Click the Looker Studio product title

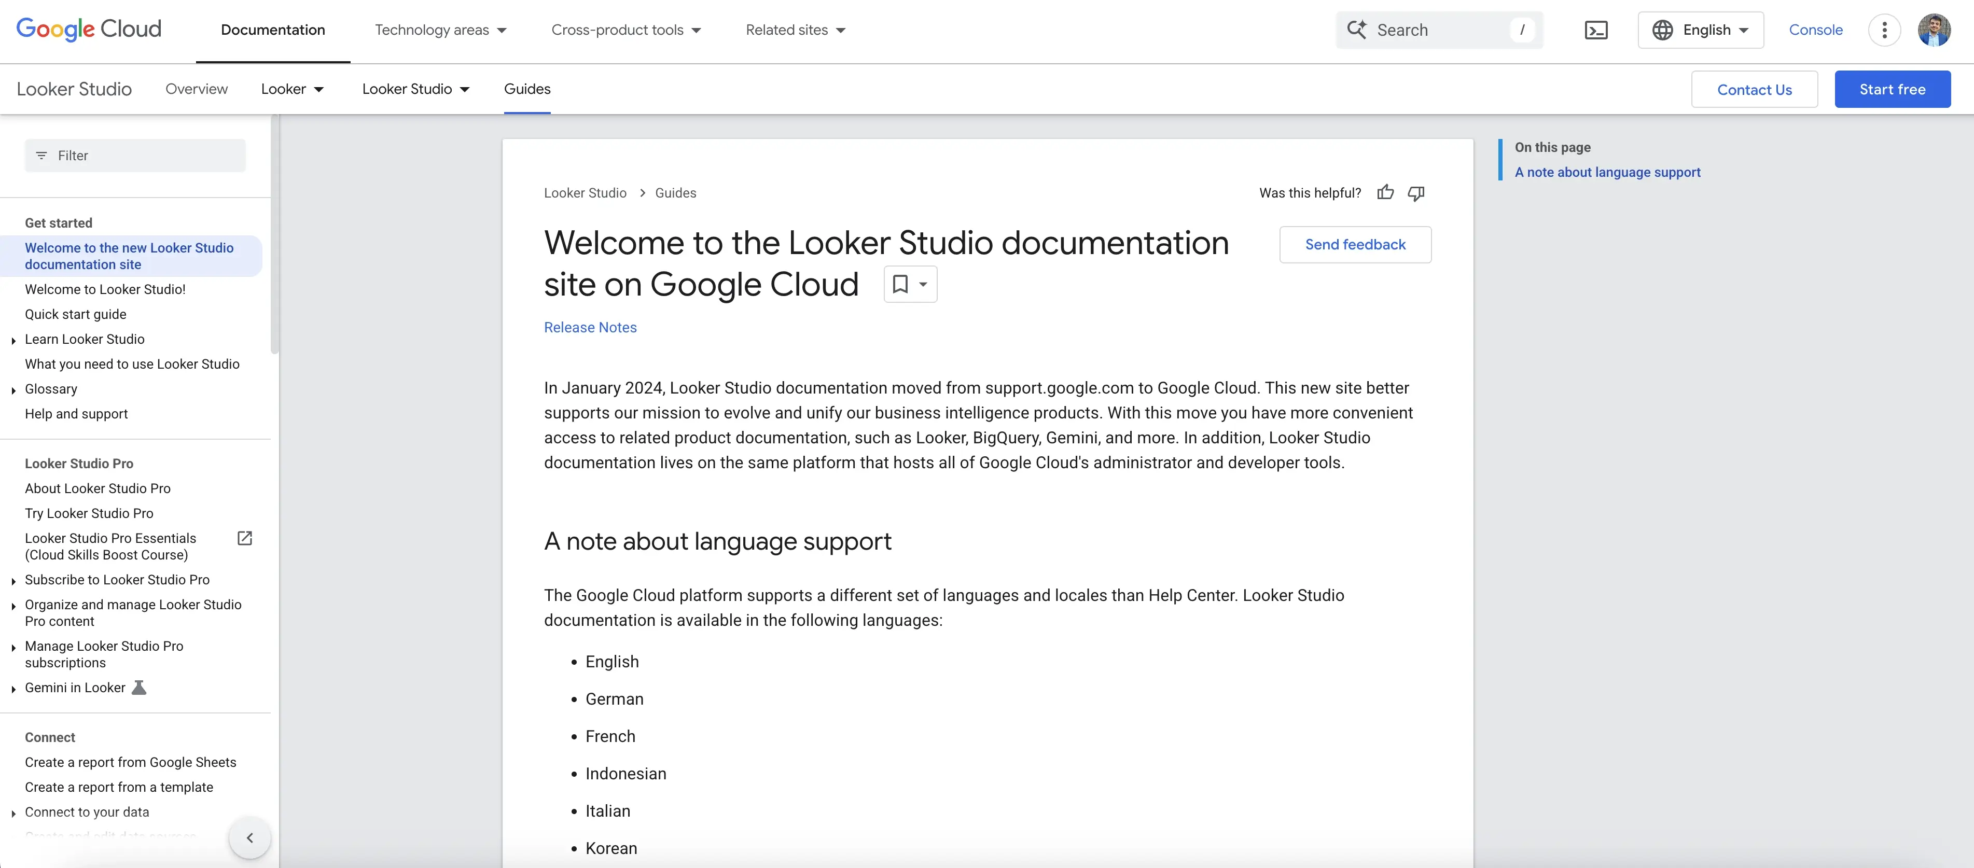tap(74, 89)
